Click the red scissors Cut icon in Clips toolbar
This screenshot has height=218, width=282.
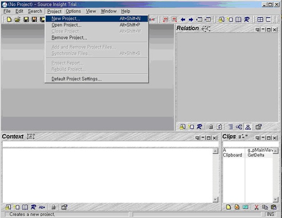256,207
